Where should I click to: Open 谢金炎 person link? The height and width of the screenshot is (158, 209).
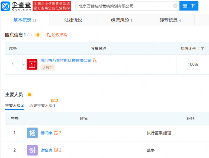[47, 150]
